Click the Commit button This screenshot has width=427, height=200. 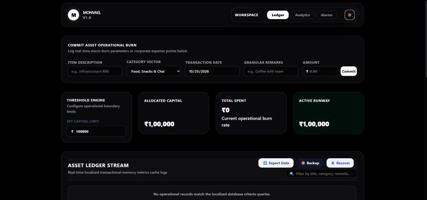[x=348, y=71]
